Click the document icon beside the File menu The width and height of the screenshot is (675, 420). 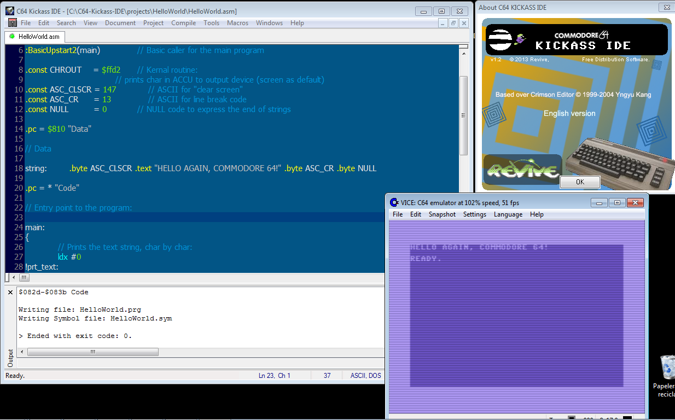tap(12, 23)
